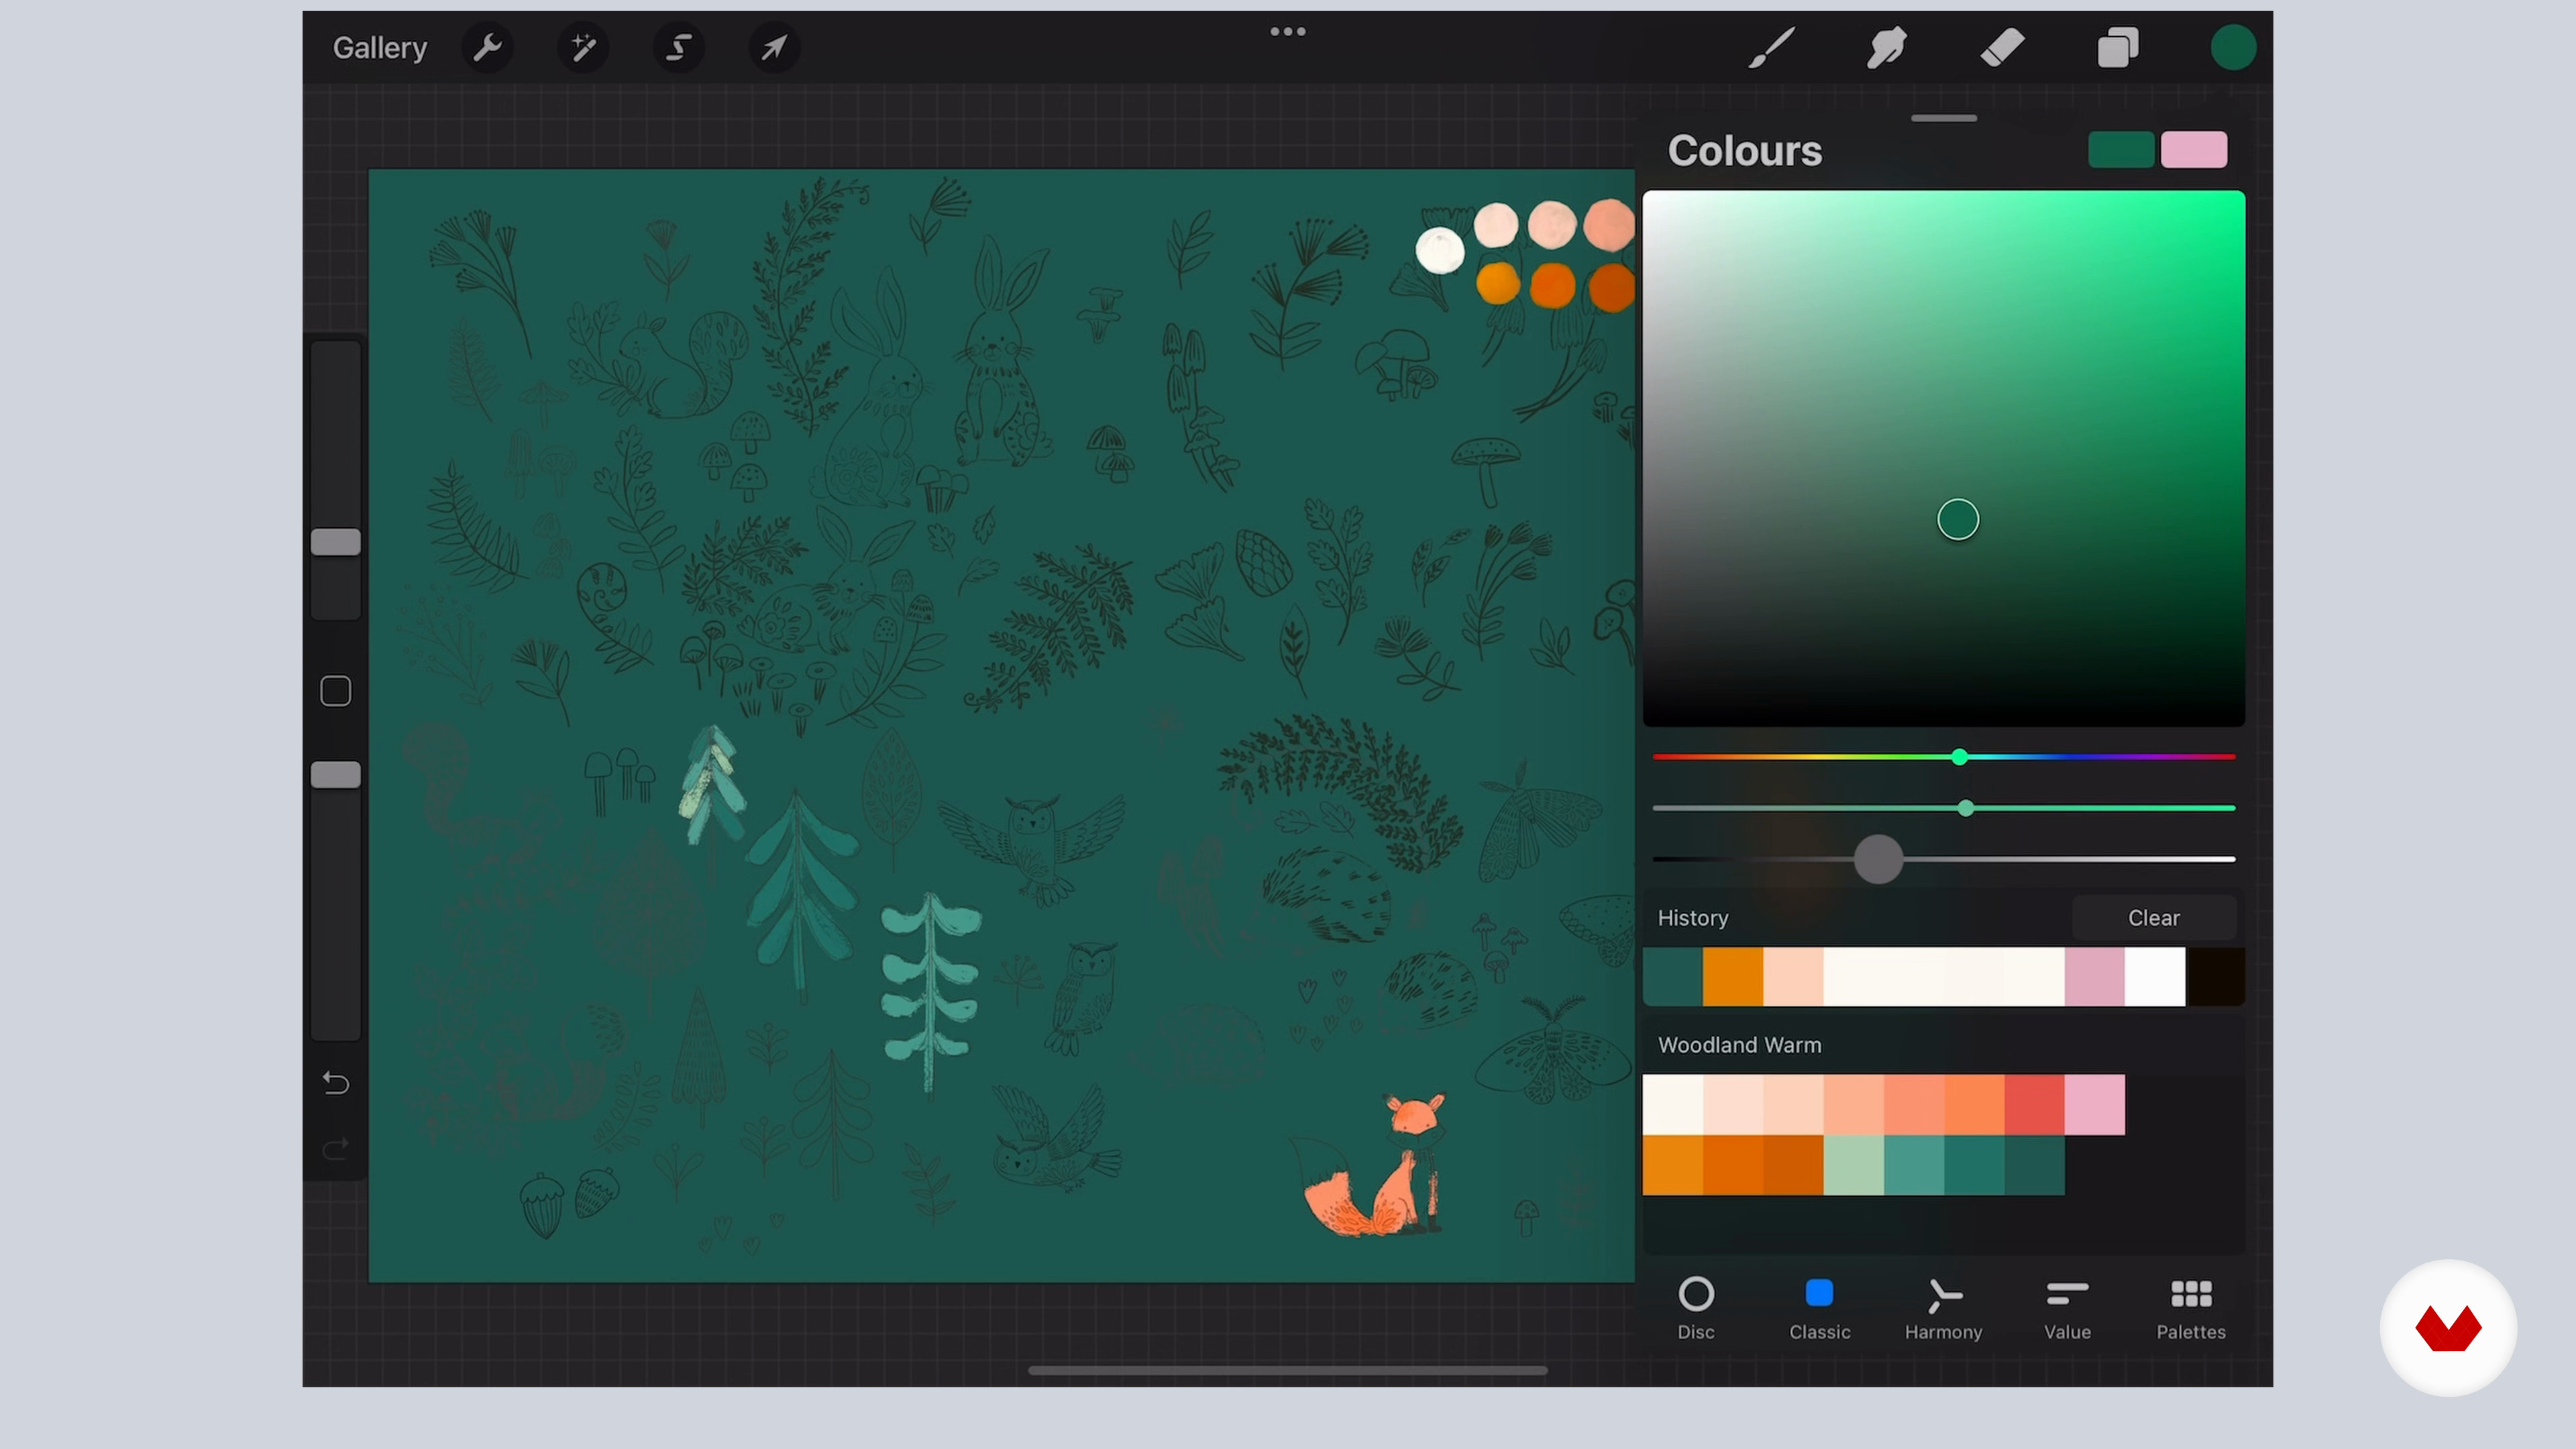Pick the black History swatch

(x=2215, y=977)
